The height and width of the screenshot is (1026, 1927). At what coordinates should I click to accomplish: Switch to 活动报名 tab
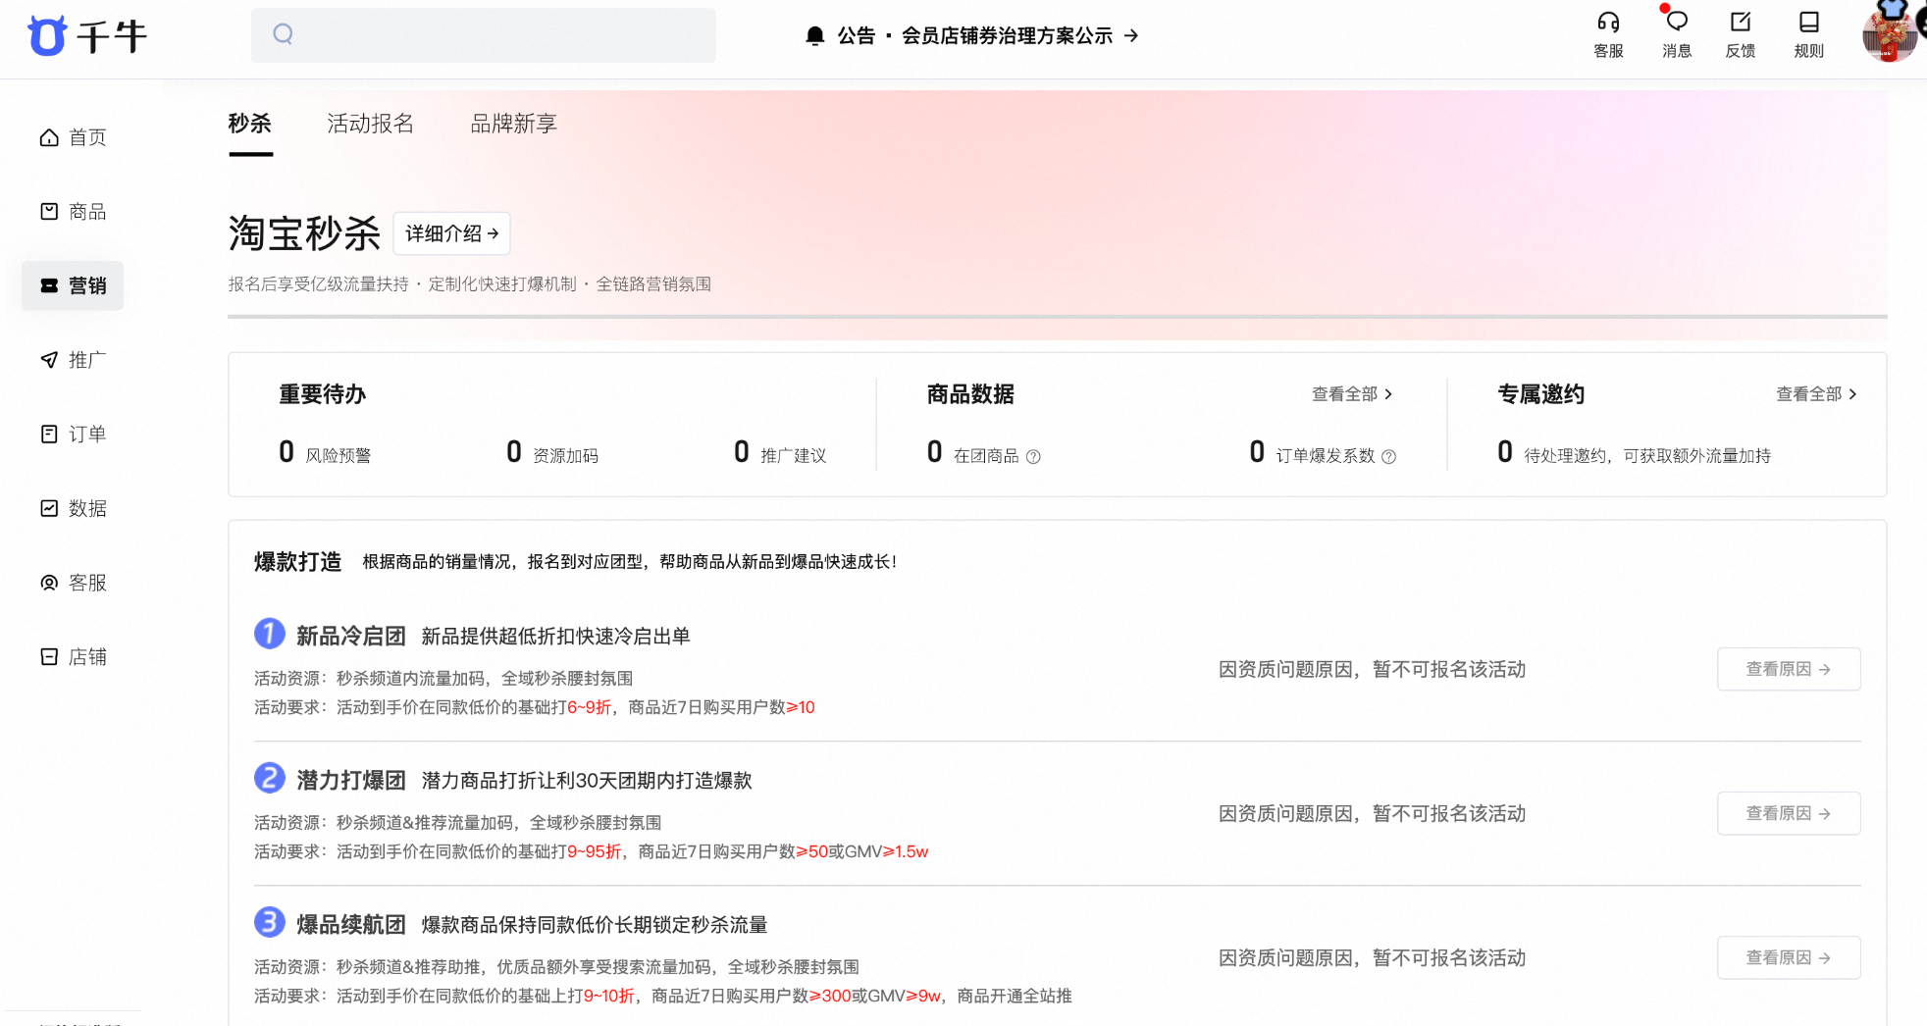(370, 124)
